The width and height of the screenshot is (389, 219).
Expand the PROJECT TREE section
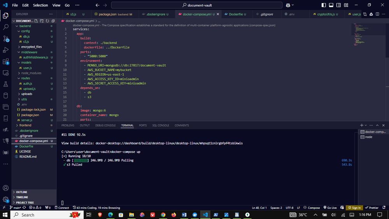click(34, 203)
